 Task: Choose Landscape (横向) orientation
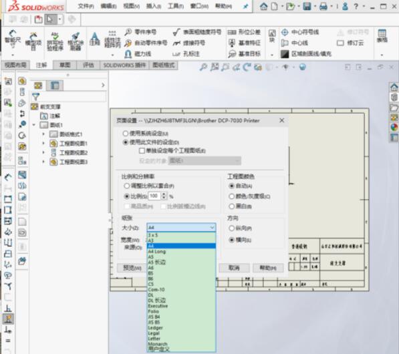coord(231,240)
